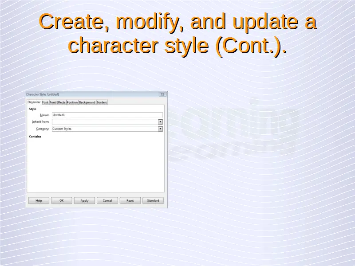The width and height of the screenshot is (355, 266).
Task: Switch to the Organizer tab
Action: point(34,102)
